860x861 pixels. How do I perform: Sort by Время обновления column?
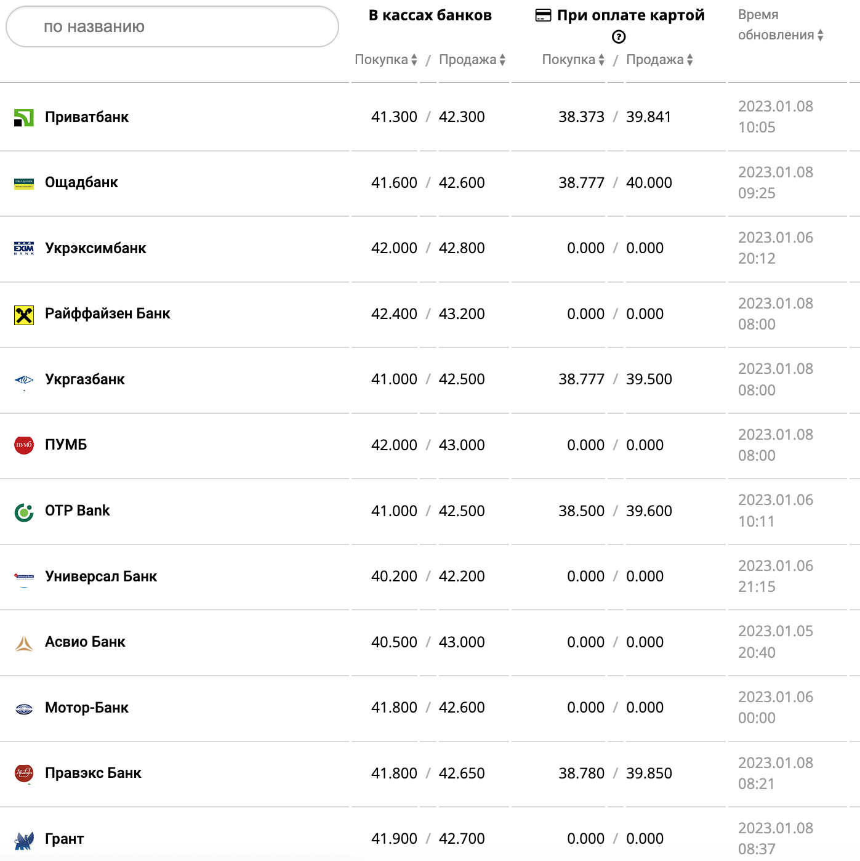(780, 35)
